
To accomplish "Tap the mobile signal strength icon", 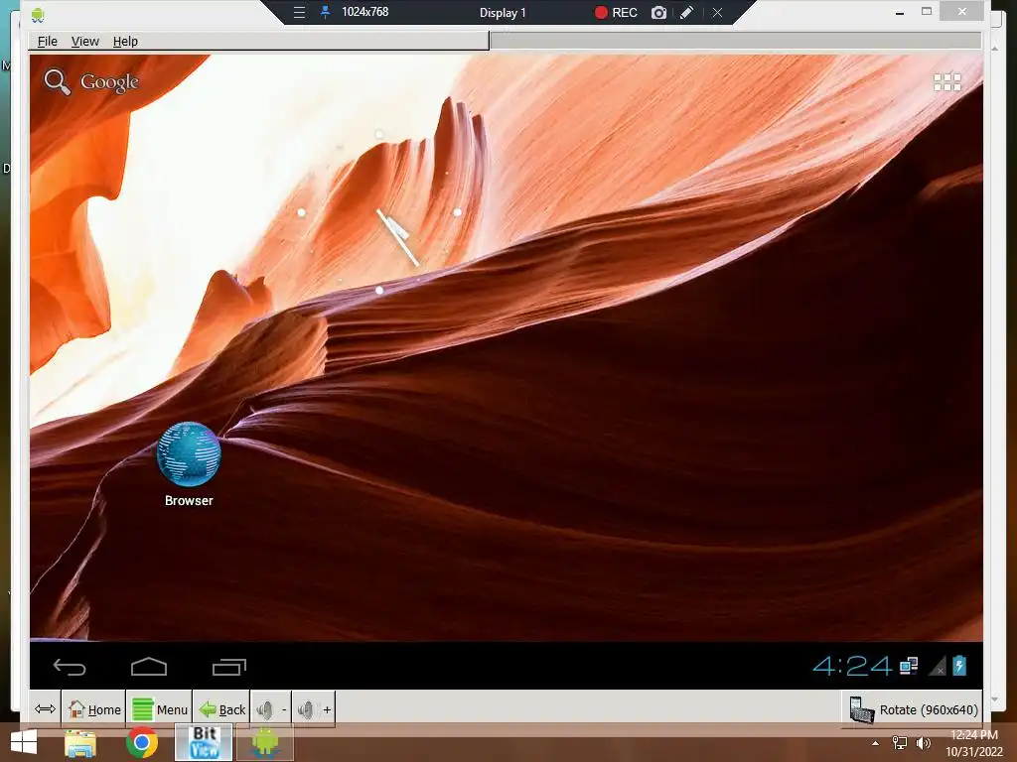I will [938, 666].
